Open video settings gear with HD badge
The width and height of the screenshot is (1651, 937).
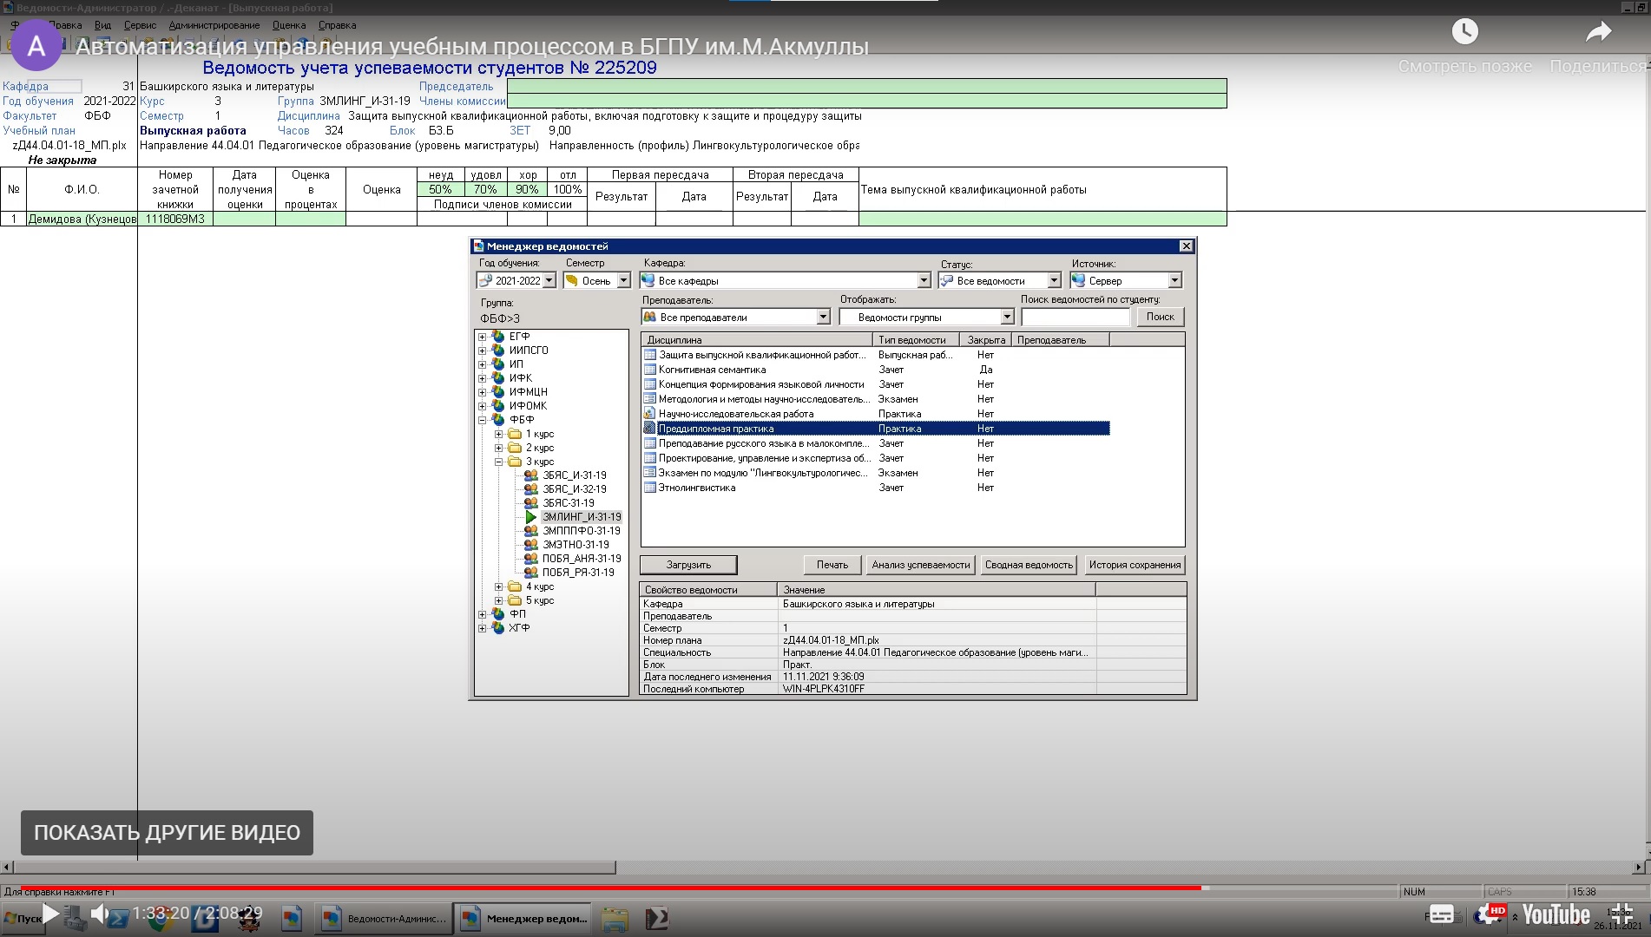click(x=1488, y=914)
